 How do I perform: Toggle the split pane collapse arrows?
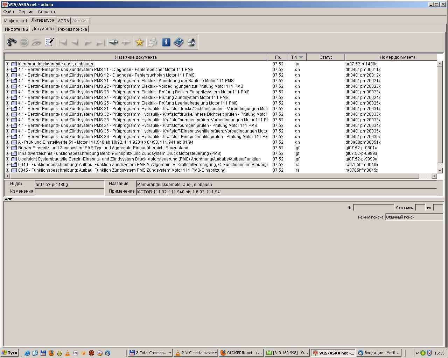pos(8,199)
